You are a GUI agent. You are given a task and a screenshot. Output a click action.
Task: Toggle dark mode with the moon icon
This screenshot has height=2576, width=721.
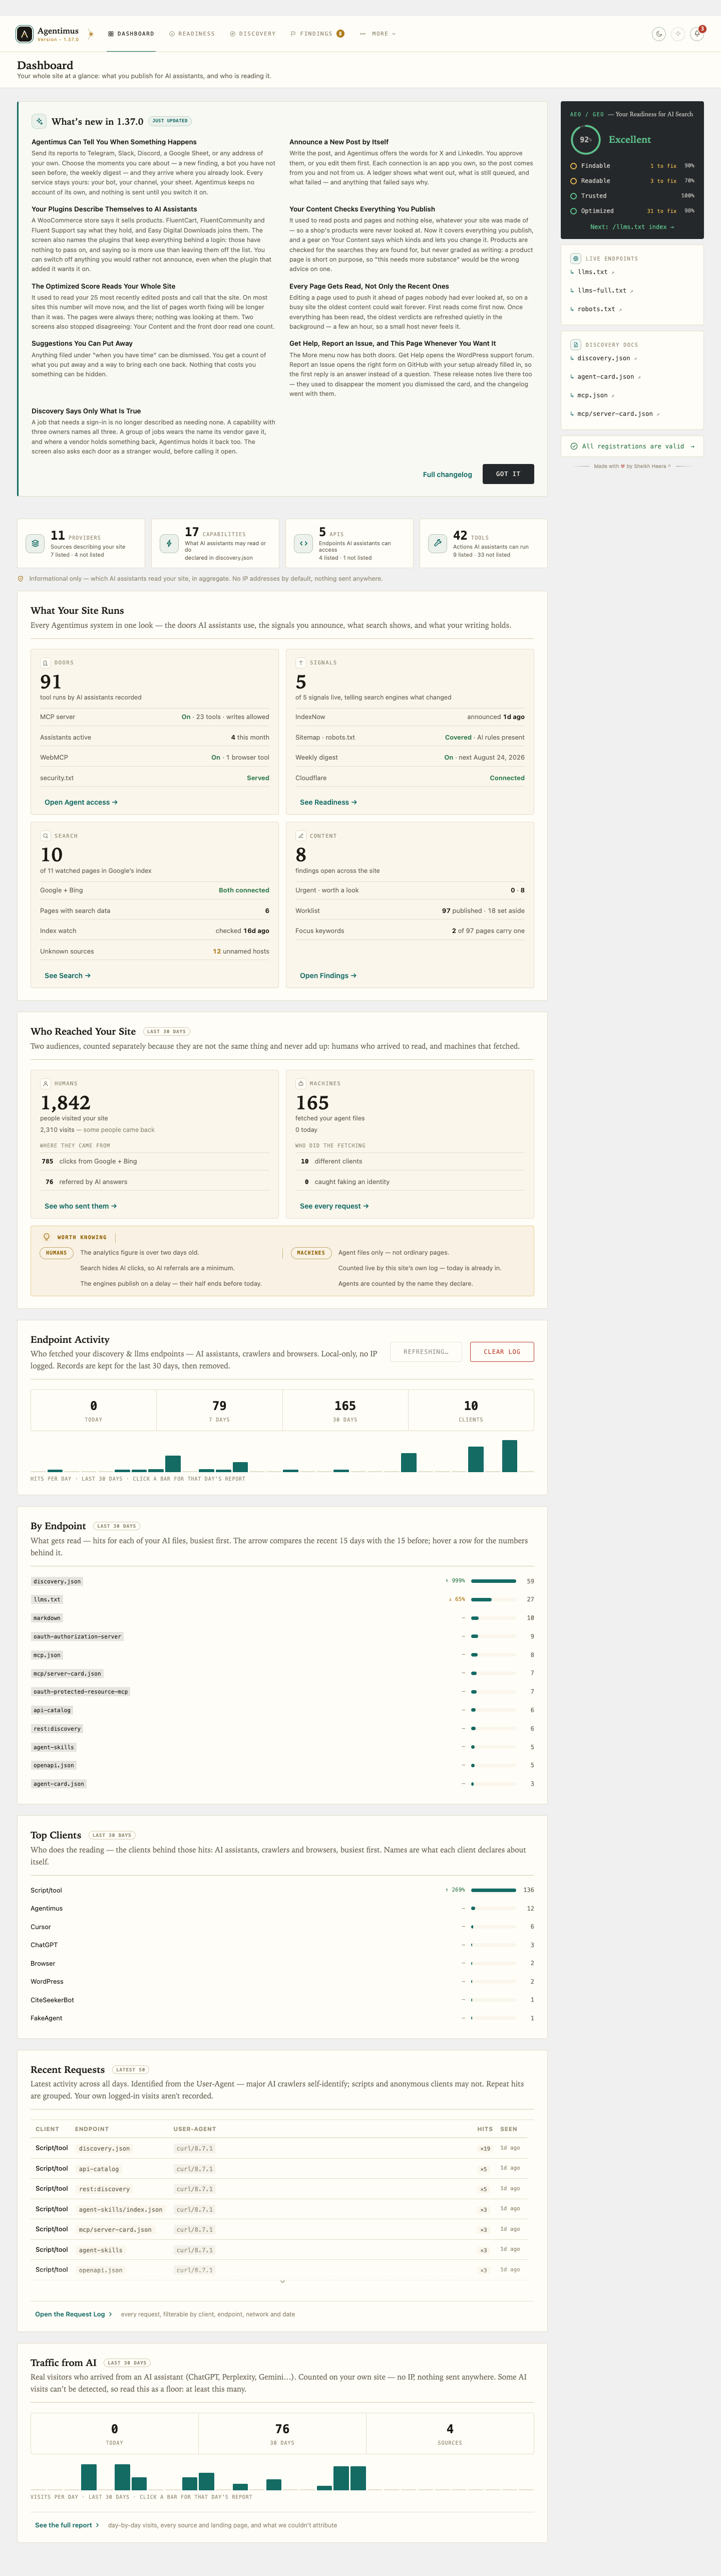(659, 34)
